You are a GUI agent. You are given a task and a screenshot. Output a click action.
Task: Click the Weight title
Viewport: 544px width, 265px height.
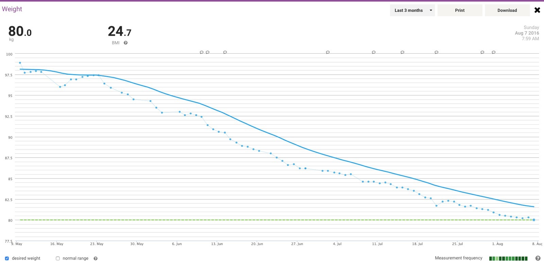(x=12, y=9)
